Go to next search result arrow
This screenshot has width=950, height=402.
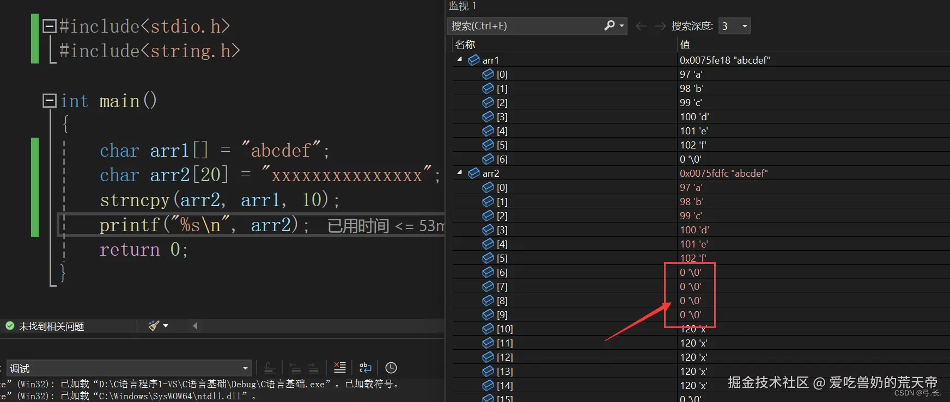(x=660, y=26)
